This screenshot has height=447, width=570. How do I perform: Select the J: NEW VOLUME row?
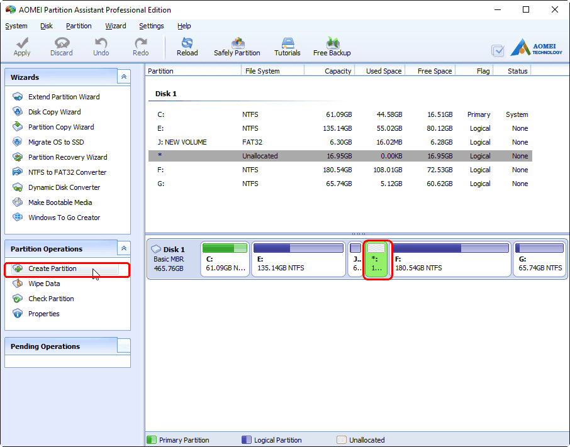(340, 142)
